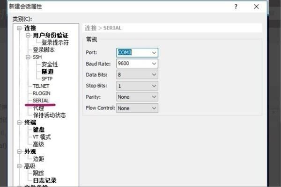Collapse the 终端 tree node

19,122
